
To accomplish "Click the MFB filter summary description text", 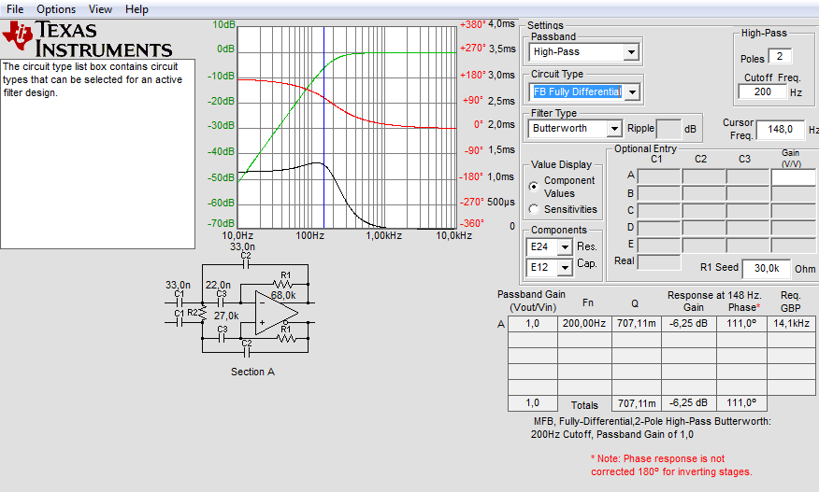I will [652, 428].
